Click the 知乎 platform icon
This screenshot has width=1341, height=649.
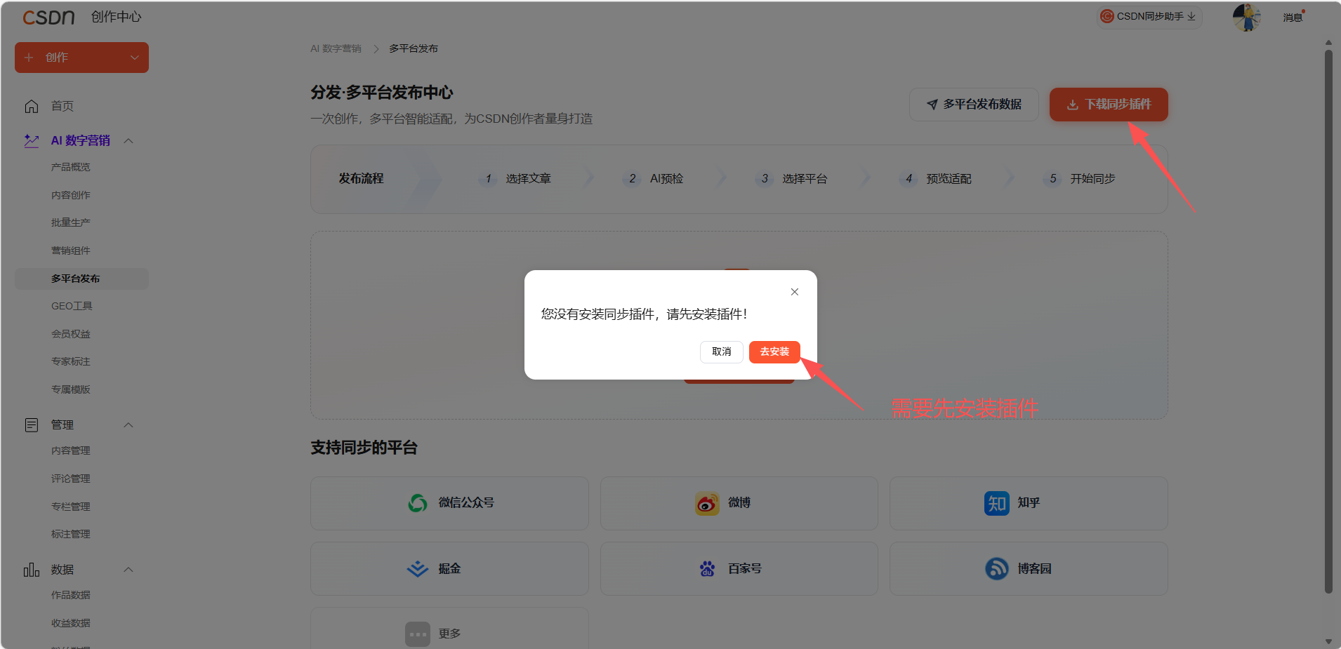(x=997, y=503)
